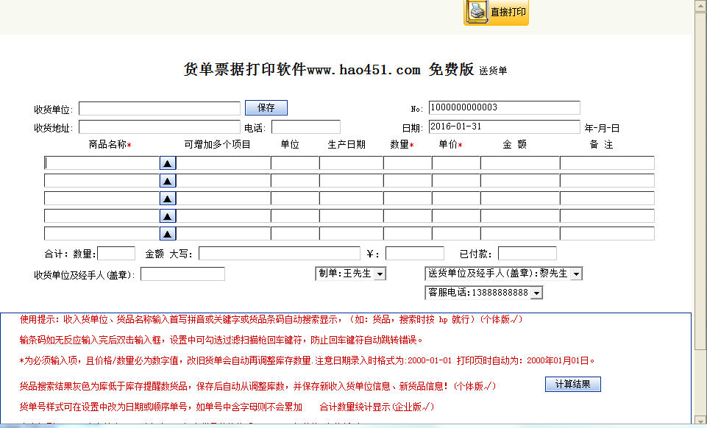Open item picker arrow in second product row

168,181
